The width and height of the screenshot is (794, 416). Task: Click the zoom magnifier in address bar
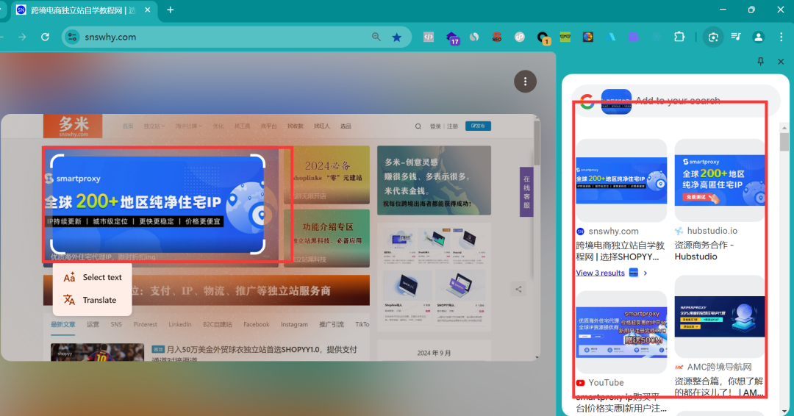coord(376,37)
